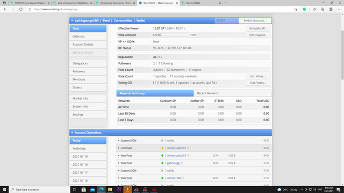
Task: Select Yesterday in Account Operations
Action: click(x=88, y=149)
